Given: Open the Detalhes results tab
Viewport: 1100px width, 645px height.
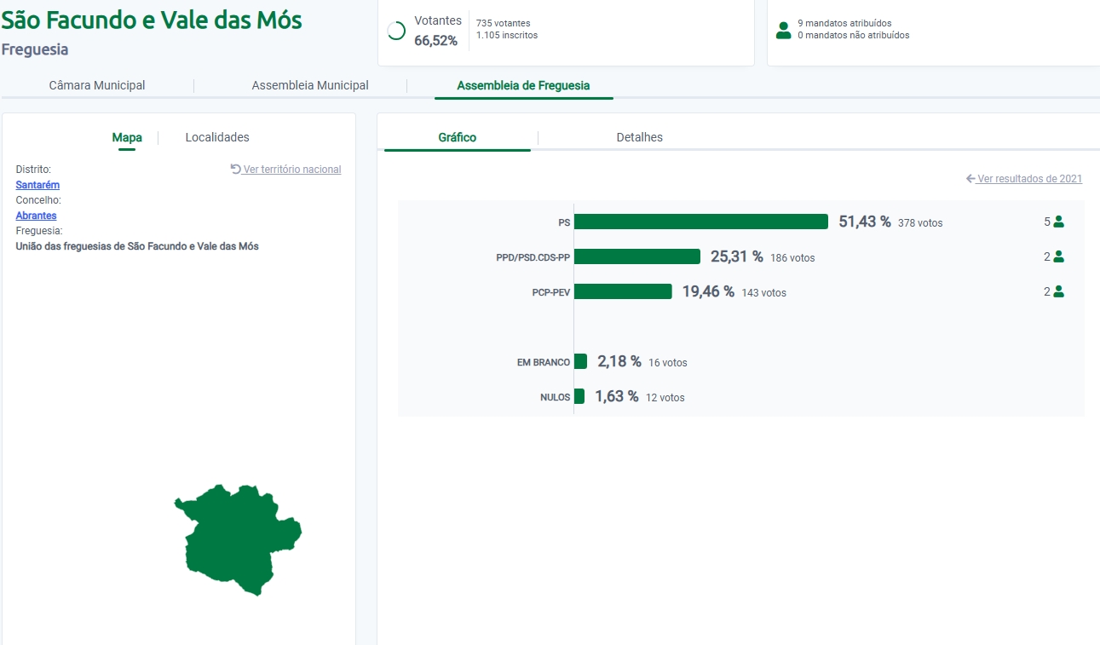Looking at the screenshot, I should (x=639, y=137).
